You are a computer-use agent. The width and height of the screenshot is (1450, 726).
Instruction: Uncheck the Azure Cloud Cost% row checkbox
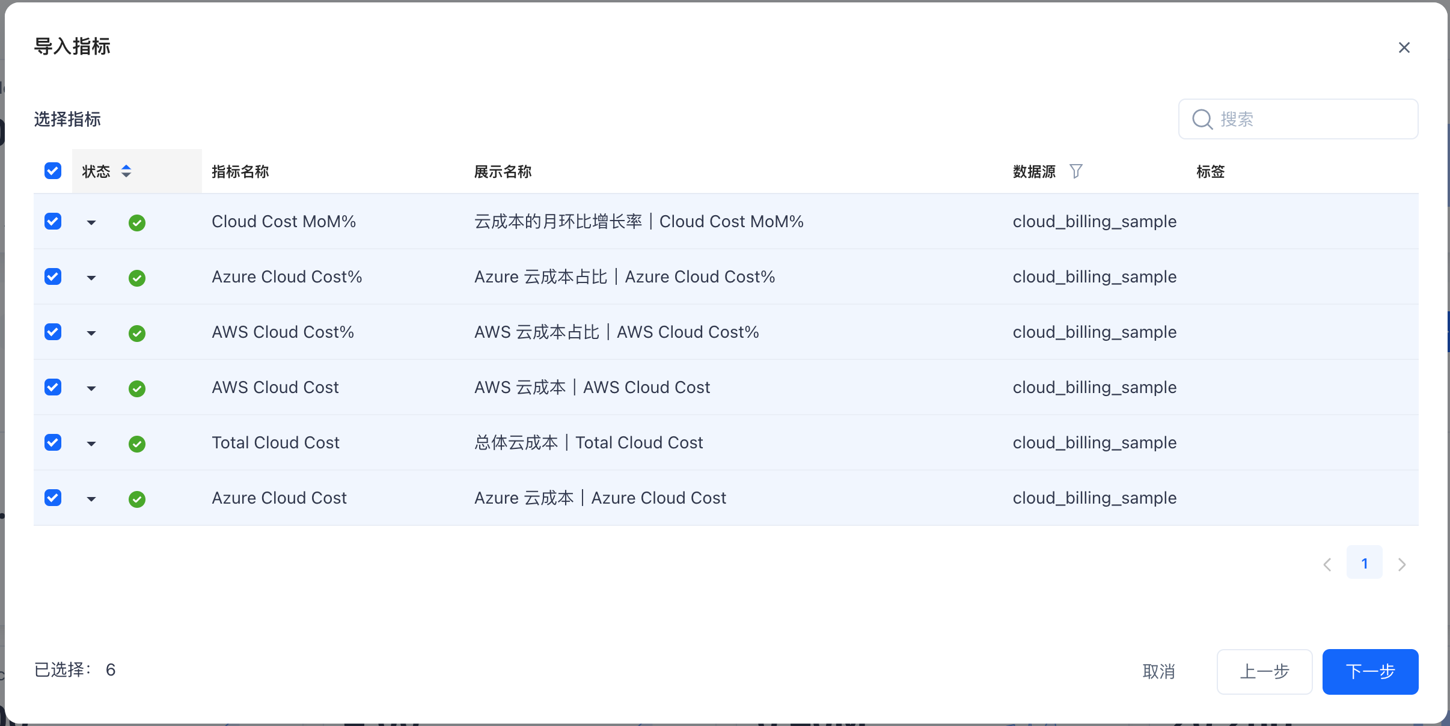(53, 276)
